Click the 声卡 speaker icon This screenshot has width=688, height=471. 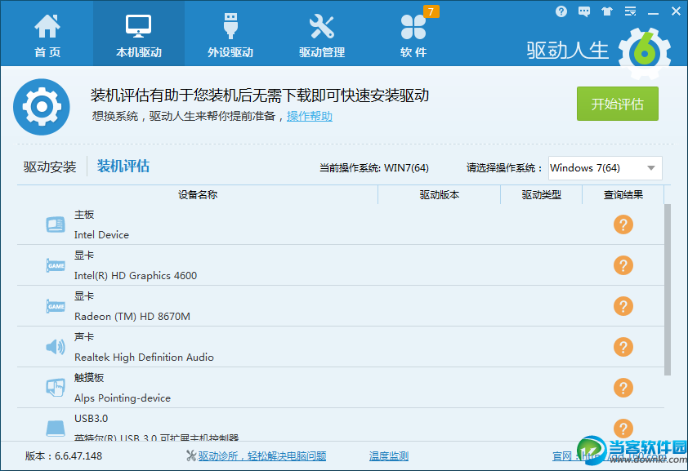[56, 347]
